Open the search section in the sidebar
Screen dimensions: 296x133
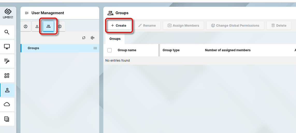(x=7, y=32)
